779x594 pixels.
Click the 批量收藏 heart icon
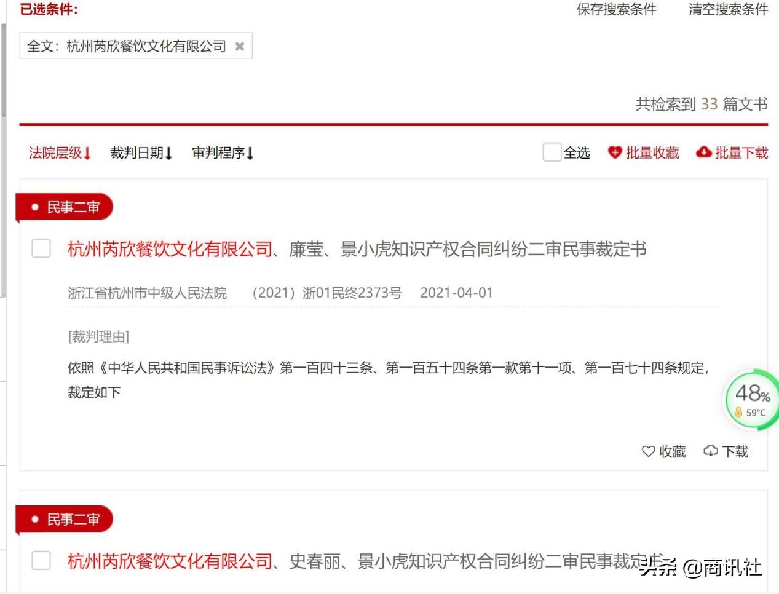coord(615,152)
